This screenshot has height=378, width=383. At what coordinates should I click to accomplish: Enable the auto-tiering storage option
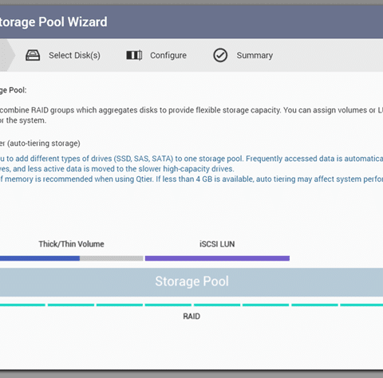coord(40,144)
